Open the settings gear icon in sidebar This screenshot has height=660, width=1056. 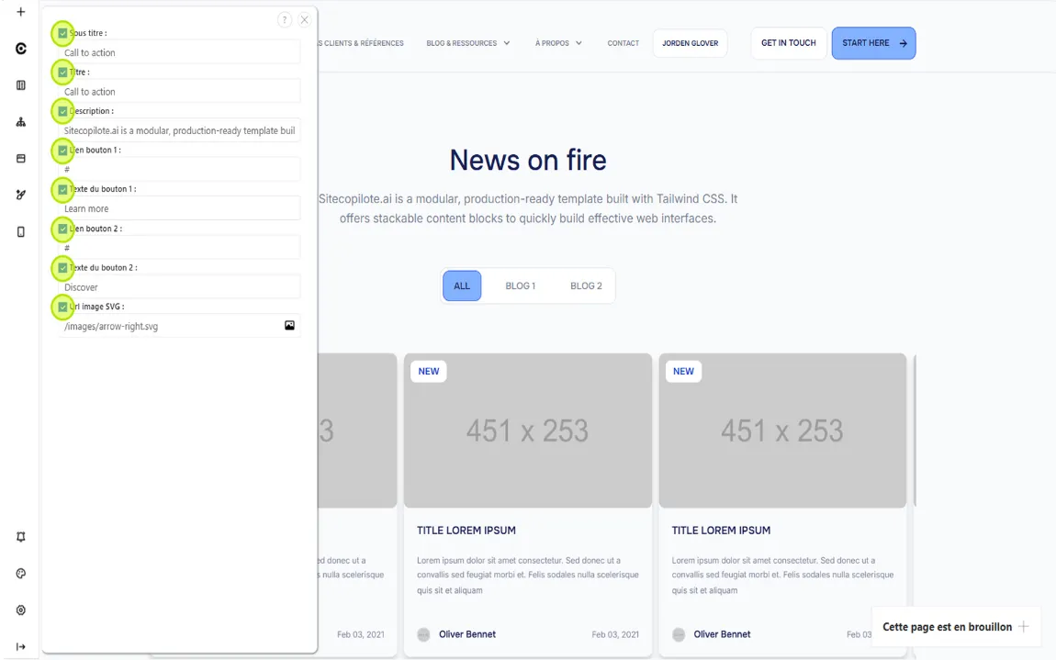[x=20, y=610]
